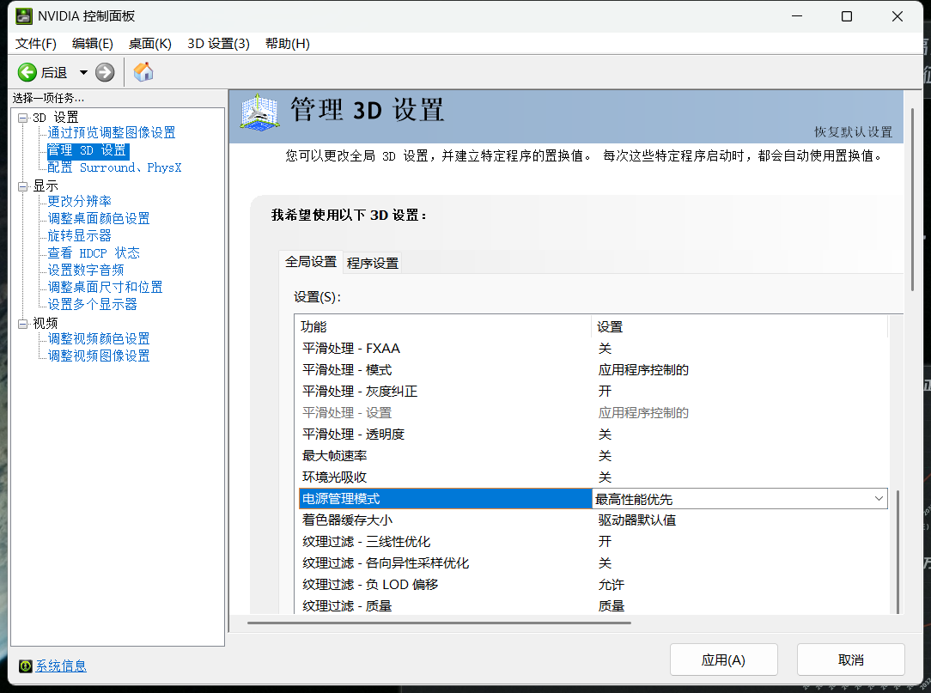Image resolution: width=931 pixels, height=693 pixels.
Task: Select 纹理过滤 - 各向异性采样优化 row
Action: click(593, 563)
